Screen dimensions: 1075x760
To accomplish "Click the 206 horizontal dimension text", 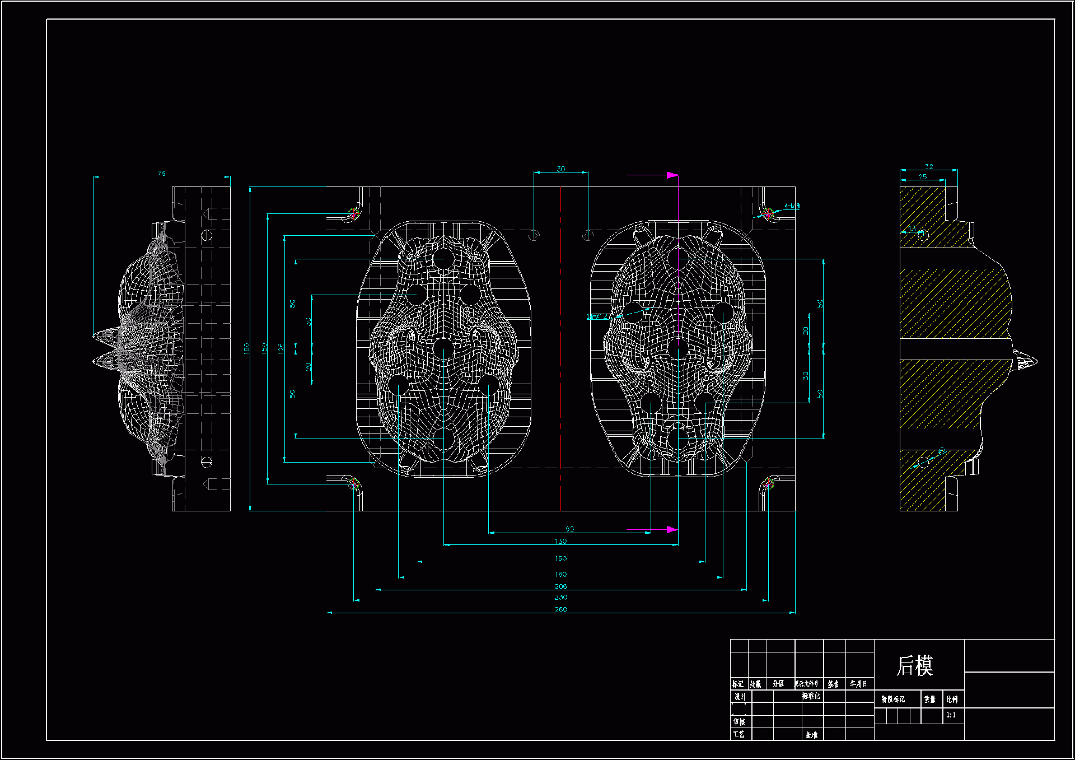I will click(560, 586).
